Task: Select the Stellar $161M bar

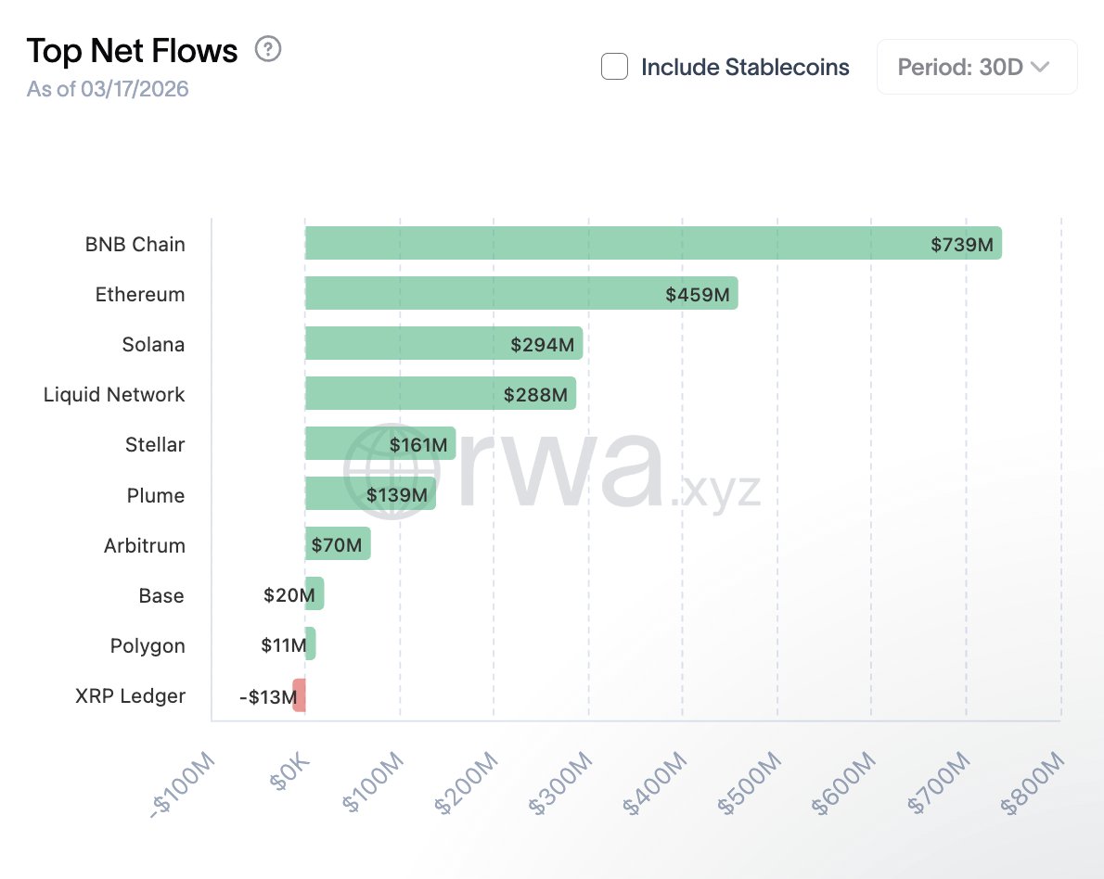Action: [x=379, y=443]
